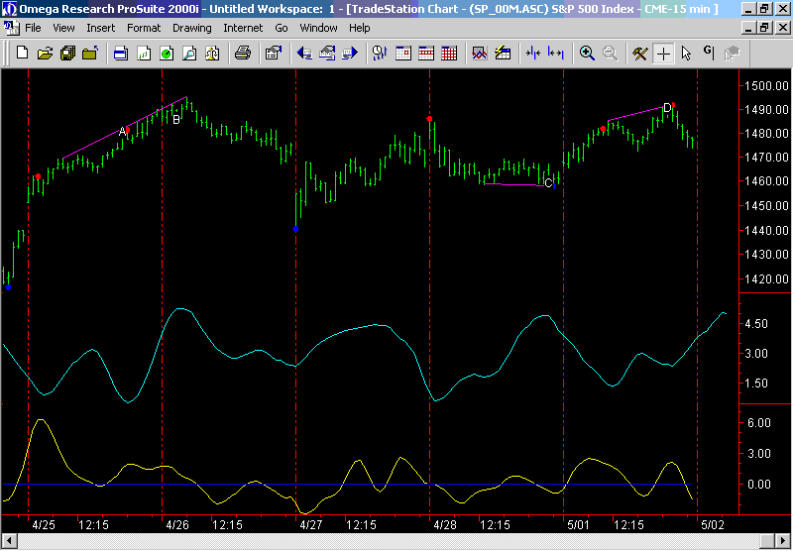The image size is (793, 551).
Task: Click the white letter D marker on chart
Action: (666, 107)
